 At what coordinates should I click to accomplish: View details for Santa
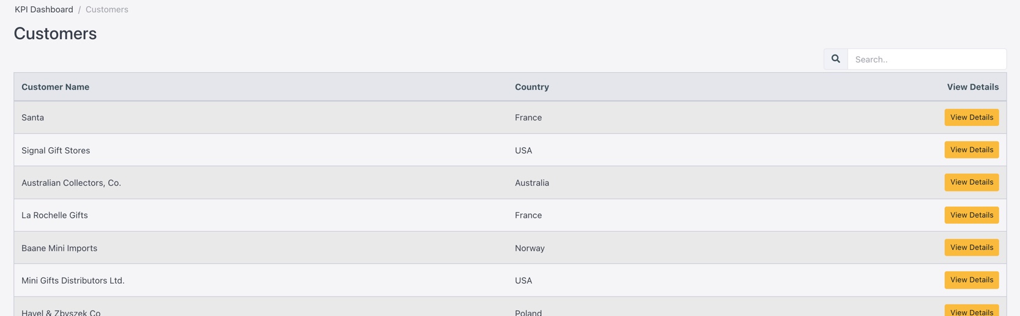(x=971, y=117)
